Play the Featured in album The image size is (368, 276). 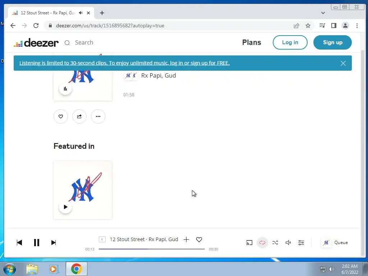(x=65, y=207)
